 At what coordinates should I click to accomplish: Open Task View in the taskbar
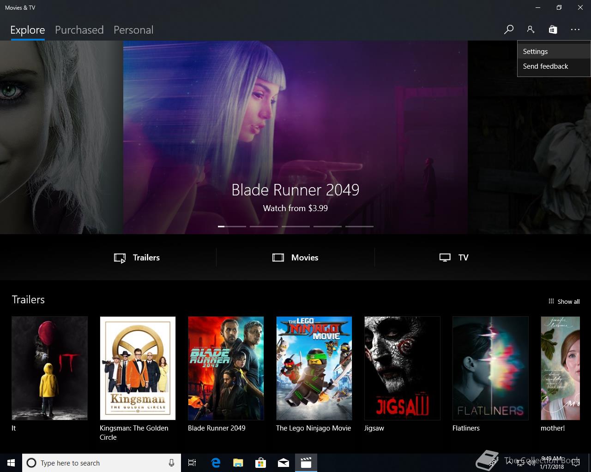[x=192, y=463]
